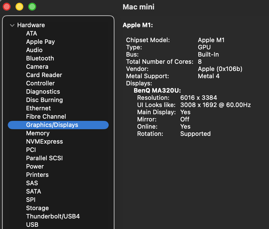Select Fibre Channel in the list

pos(46,116)
